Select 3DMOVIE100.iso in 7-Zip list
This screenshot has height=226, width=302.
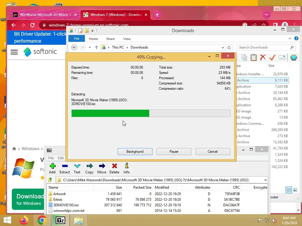(x=66, y=205)
